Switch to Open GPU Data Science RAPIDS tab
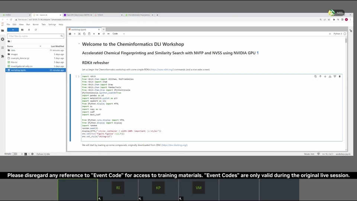357x201 pixels. pos(77,15)
